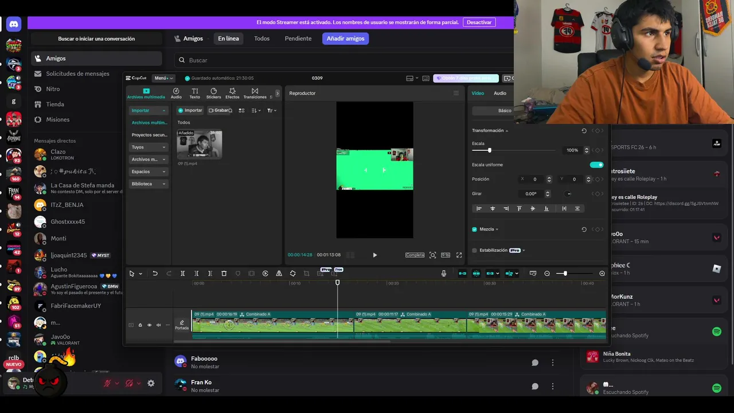Open the 9:16 aspect ratio selector
This screenshot has width=734, height=413.
(x=446, y=255)
